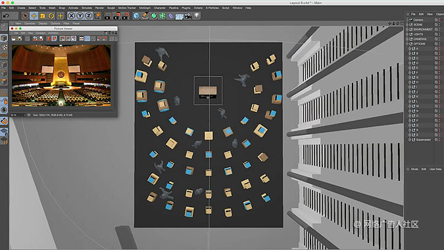The image size is (444, 250).
Task: Expand the CAMERAS null
Action: coord(407,39)
